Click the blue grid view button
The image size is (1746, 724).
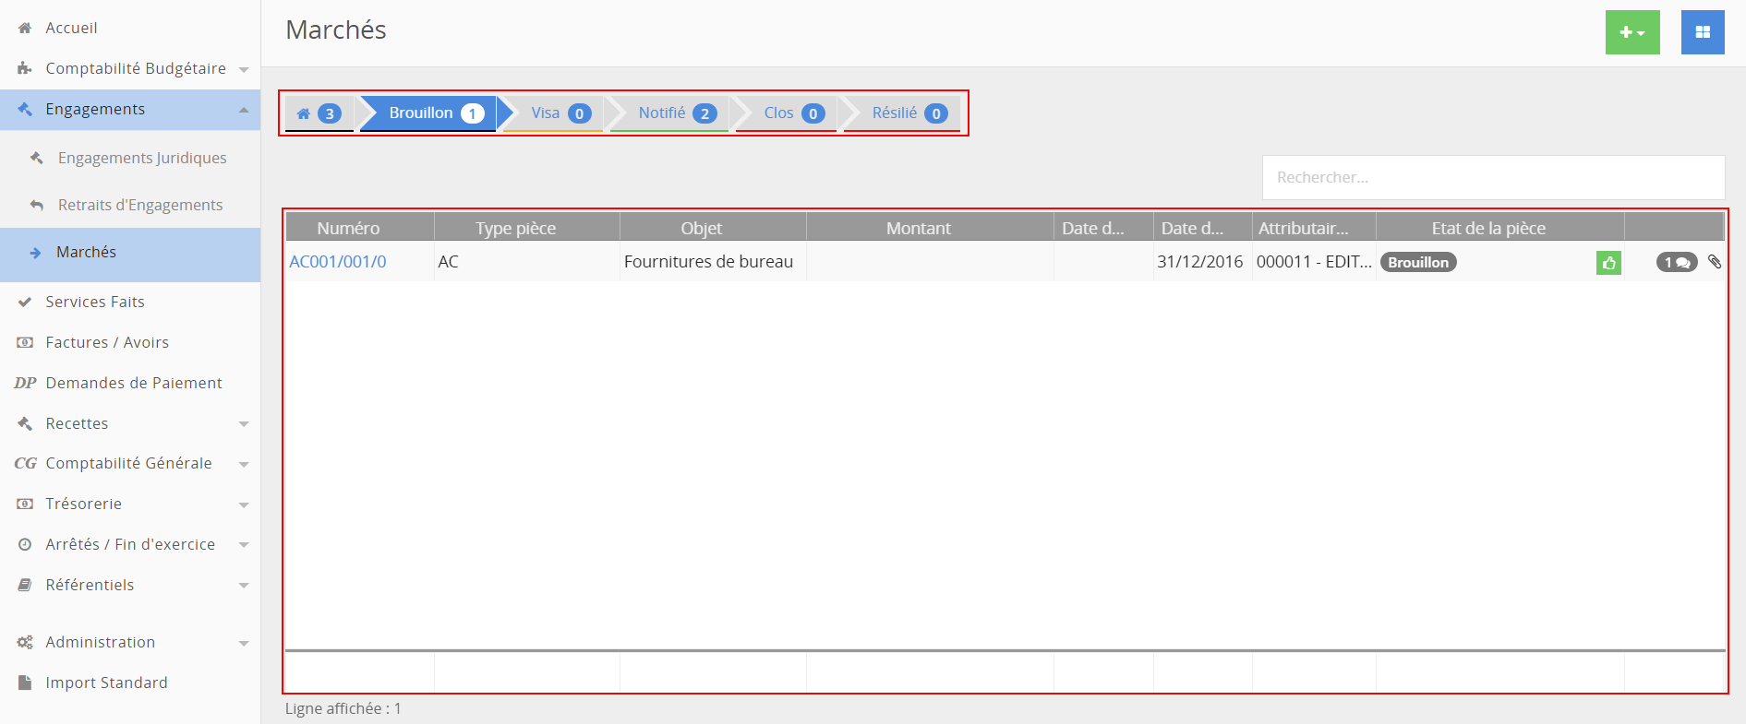pos(1702,32)
